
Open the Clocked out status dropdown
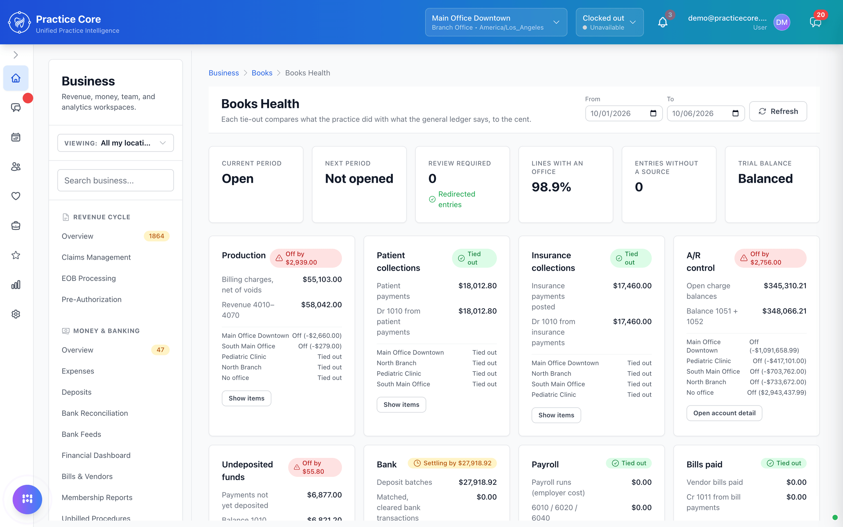[609, 22]
